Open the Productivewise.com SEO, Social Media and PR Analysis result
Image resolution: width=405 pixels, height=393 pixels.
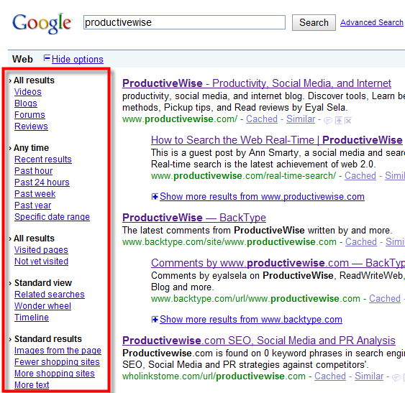point(259,341)
